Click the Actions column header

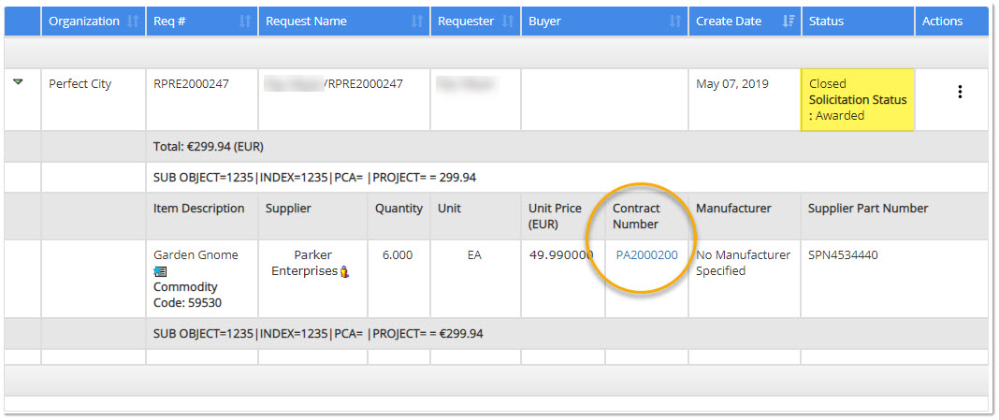[951, 21]
